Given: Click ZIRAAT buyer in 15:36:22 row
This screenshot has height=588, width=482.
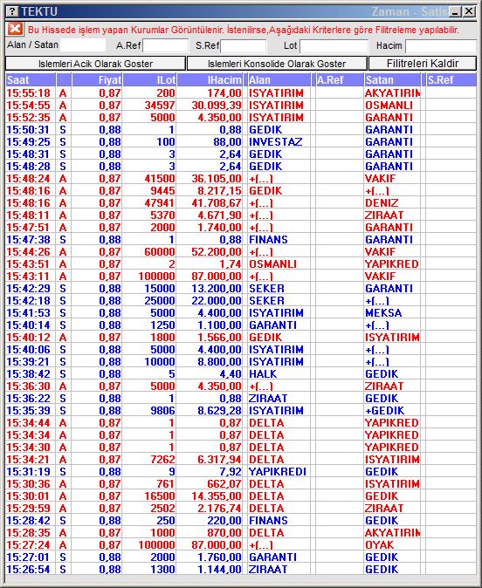Looking at the screenshot, I should (268, 398).
